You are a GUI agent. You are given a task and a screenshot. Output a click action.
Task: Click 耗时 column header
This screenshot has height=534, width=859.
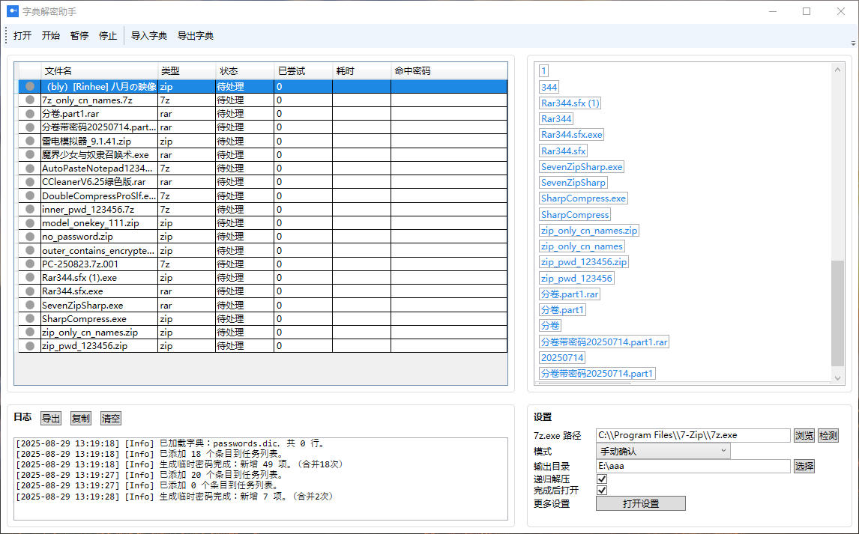click(361, 71)
